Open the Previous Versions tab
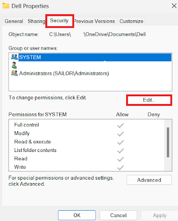Viewport: 178px width, 221px height. [x=95, y=21]
